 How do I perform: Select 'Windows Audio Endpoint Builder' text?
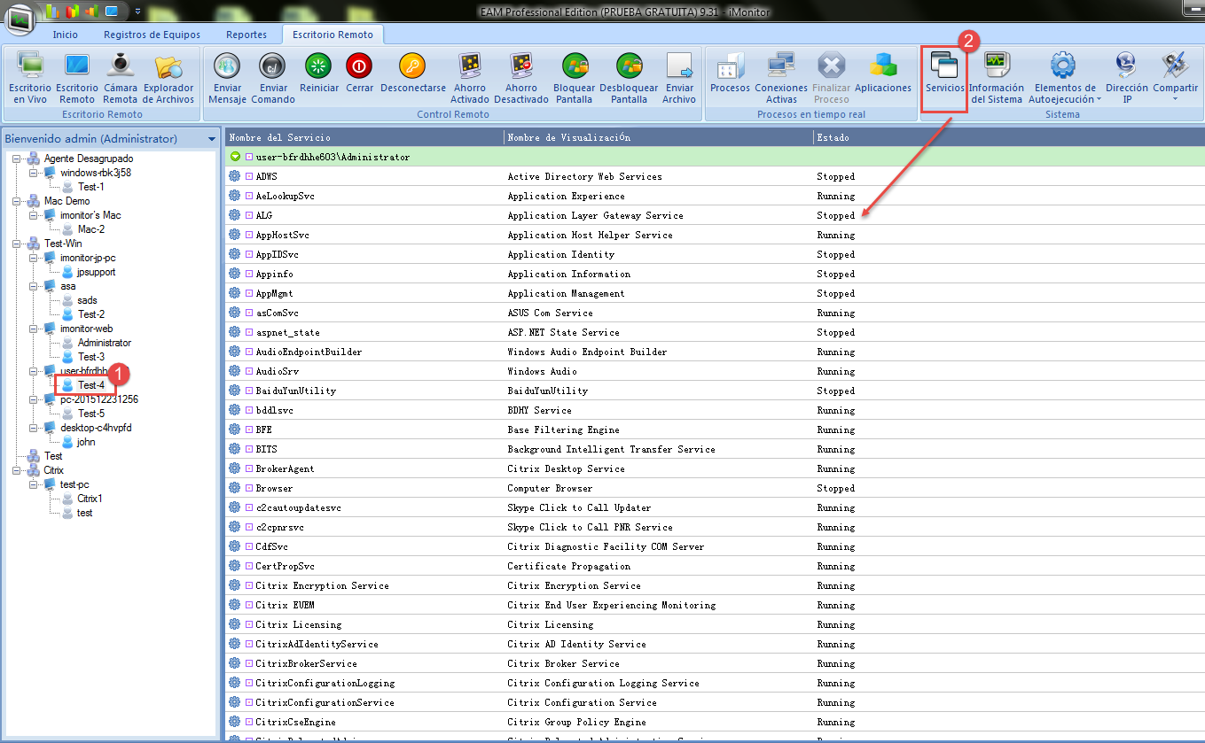click(587, 352)
